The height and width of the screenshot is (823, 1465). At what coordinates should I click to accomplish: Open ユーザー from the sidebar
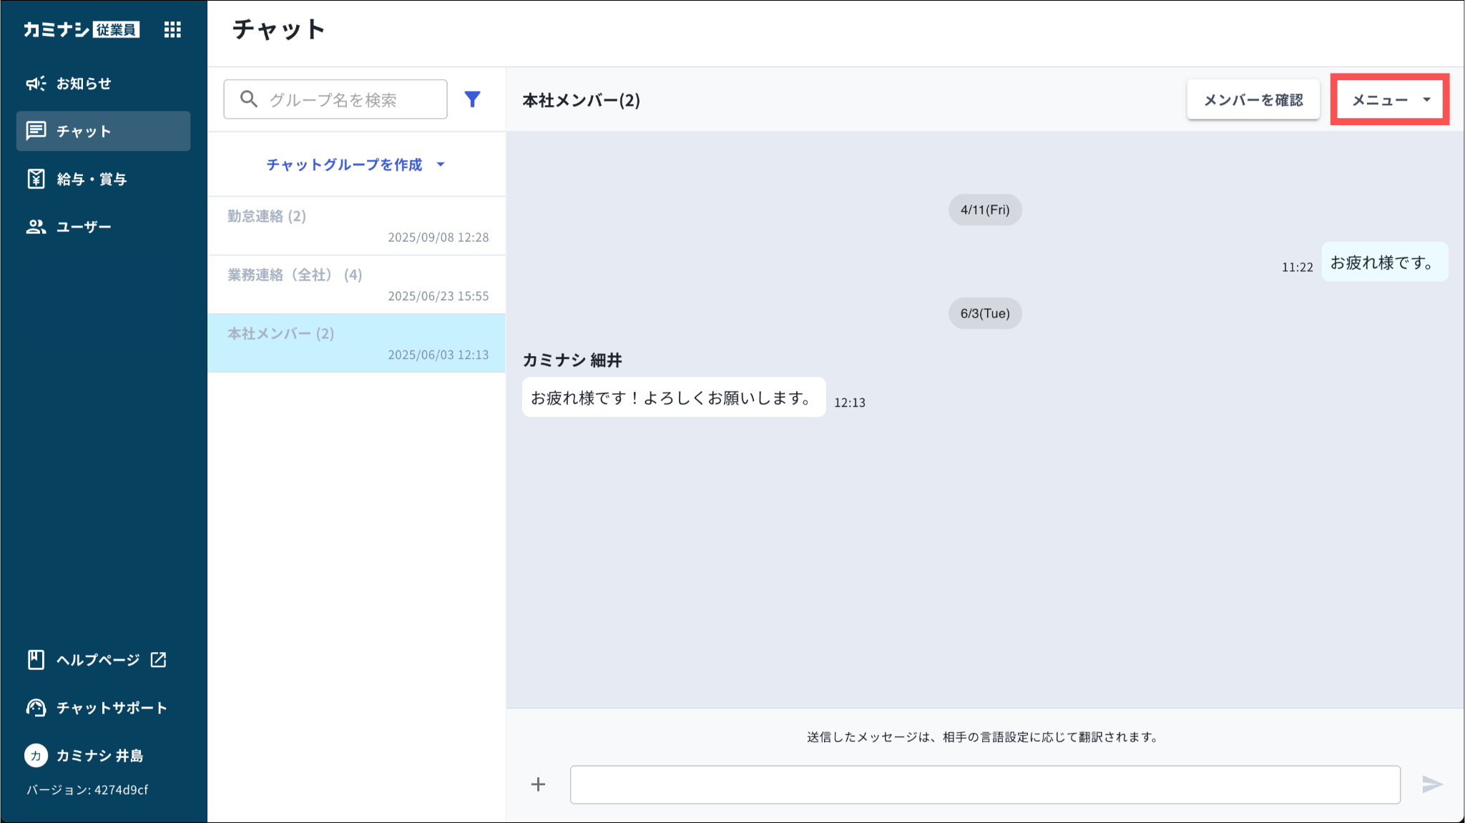(84, 227)
